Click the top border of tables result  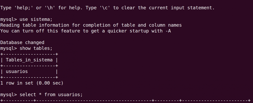pyautogui.click(x=29, y=54)
